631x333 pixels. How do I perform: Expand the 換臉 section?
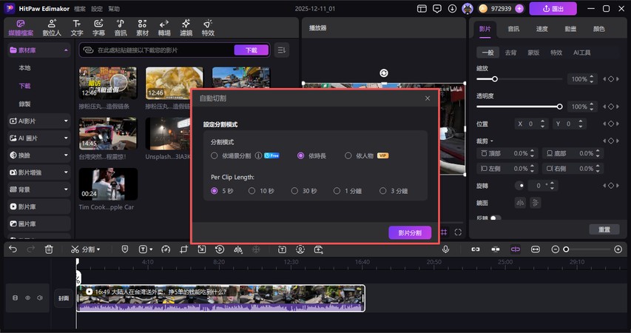[x=66, y=155]
